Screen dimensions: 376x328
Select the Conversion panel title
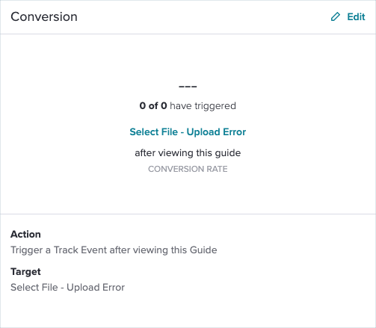[x=44, y=17]
